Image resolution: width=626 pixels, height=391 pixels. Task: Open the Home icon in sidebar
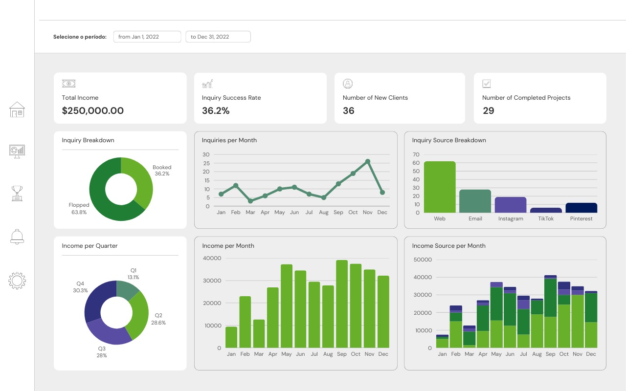tap(17, 109)
